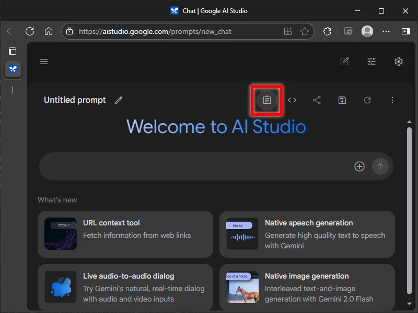Click the insert media plus button
The height and width of the screenshot is (313, 418).
pyautogui.click(x=359, y=166)
